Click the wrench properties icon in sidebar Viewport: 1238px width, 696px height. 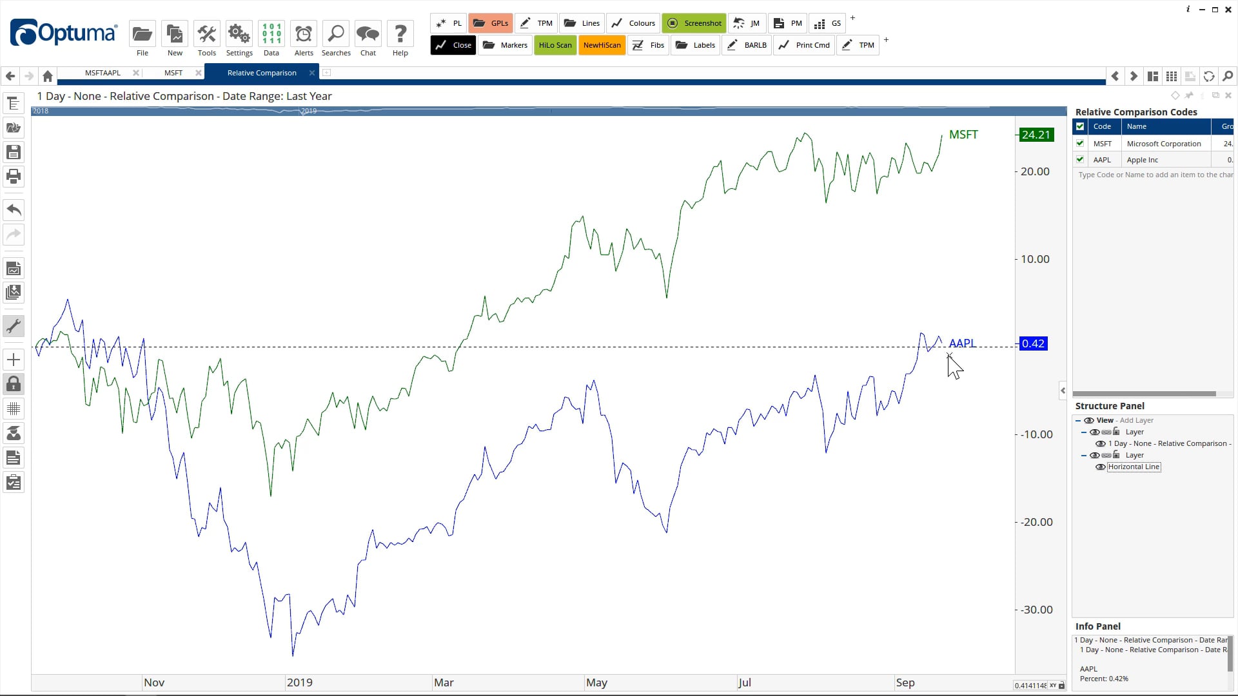(14, 326)
